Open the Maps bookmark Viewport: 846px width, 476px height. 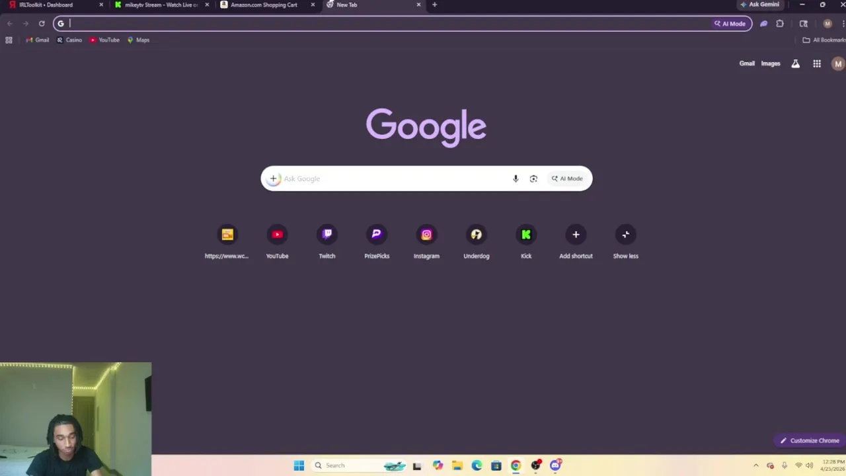pos(138,40)
